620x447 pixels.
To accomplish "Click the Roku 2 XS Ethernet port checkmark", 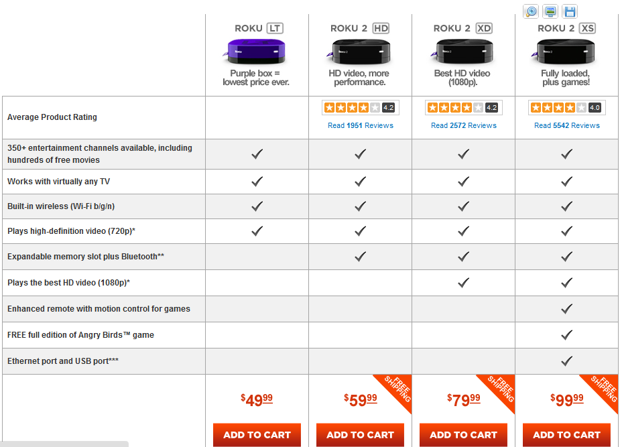I will (x=566, y=361).
